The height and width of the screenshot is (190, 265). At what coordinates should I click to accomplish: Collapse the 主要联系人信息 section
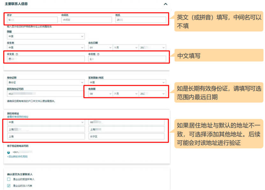coord(165,4)
